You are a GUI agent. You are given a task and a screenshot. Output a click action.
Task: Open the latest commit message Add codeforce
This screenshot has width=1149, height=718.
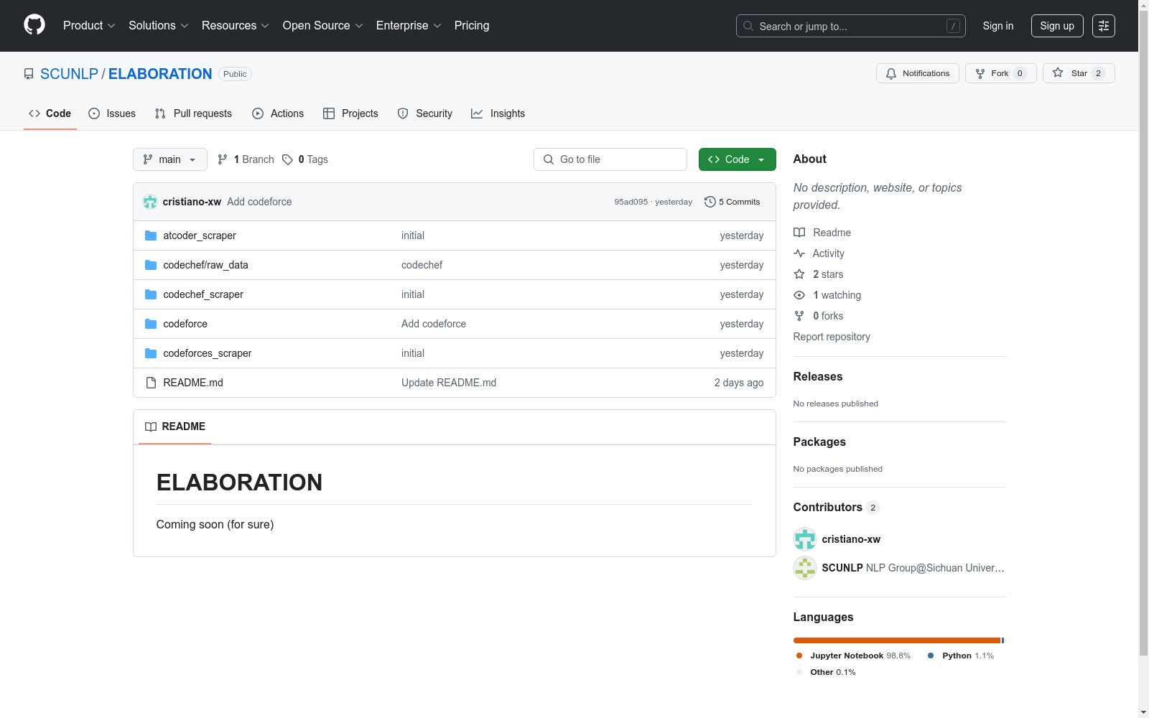click(x=259, y=202)
